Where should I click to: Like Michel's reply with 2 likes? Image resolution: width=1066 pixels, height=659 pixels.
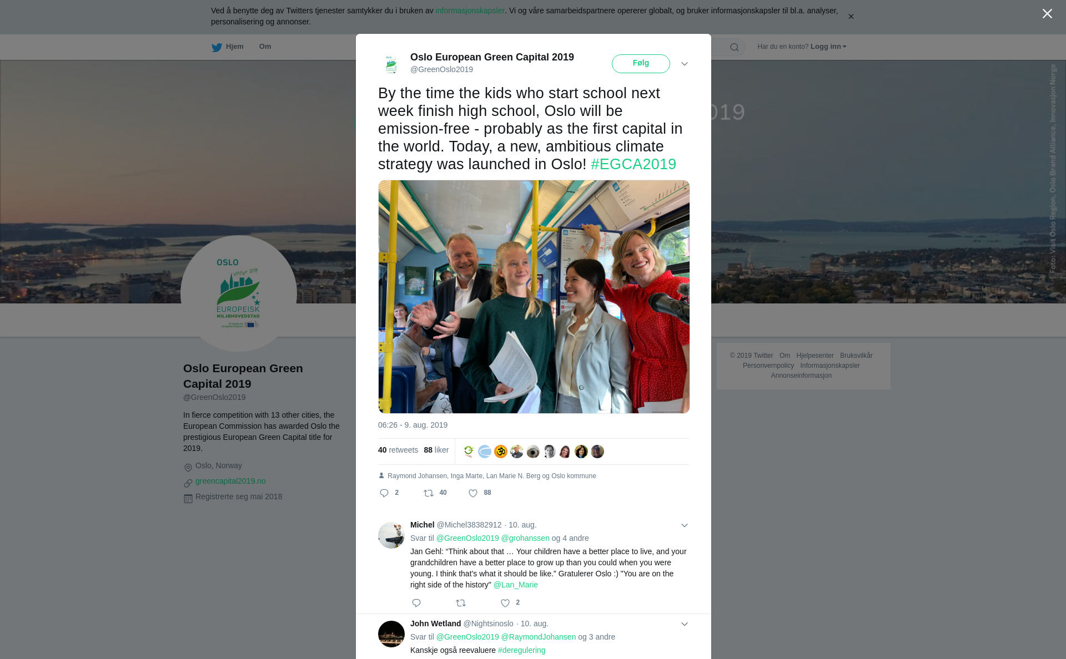(505, 603)
